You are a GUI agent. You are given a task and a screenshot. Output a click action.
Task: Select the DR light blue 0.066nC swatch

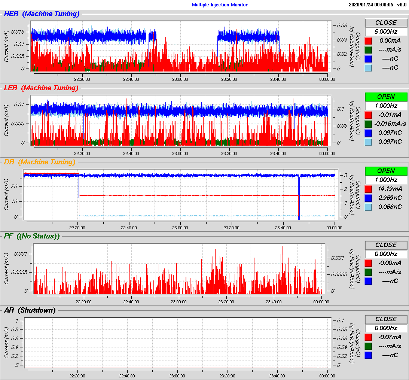pyautogui.click(x=368, y=207)
